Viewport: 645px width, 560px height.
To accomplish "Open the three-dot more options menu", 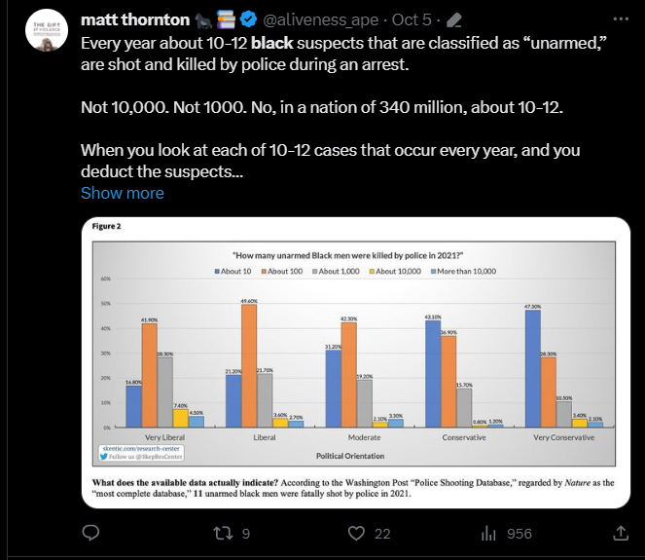I will click(620, 19).
